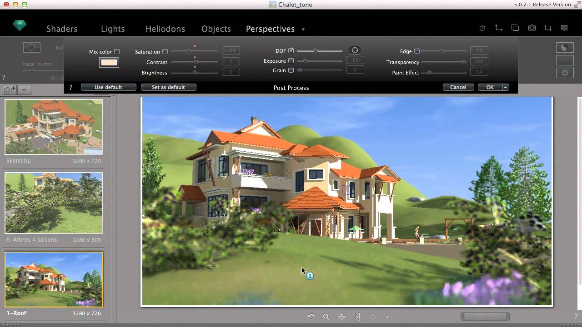Click the Transparency slider
582x327 pixels.
coord(444,62)
